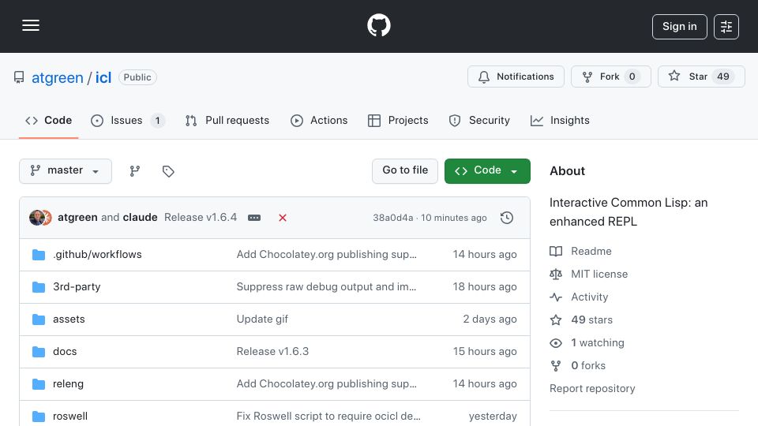The image size is (758, 426).
Task: Open the Release v1.6.4 commit message
Action: click(x=201, y=218)
